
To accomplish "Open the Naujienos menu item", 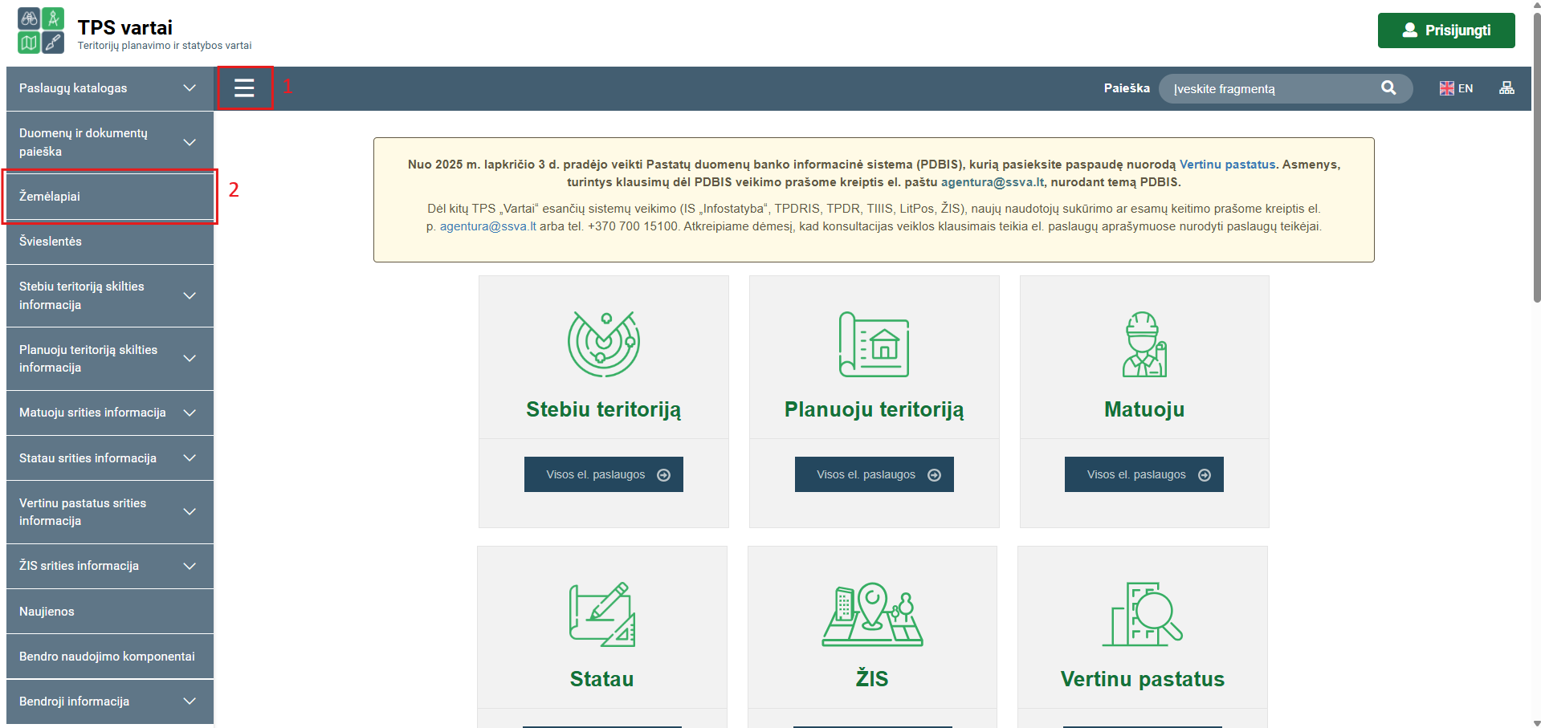I will pyautogui.click(x=47, y=612).
